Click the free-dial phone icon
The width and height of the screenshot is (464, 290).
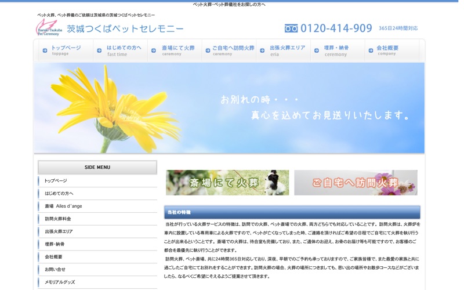click(291, 28)
